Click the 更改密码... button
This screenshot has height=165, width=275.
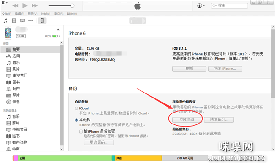tap(99, 143)
